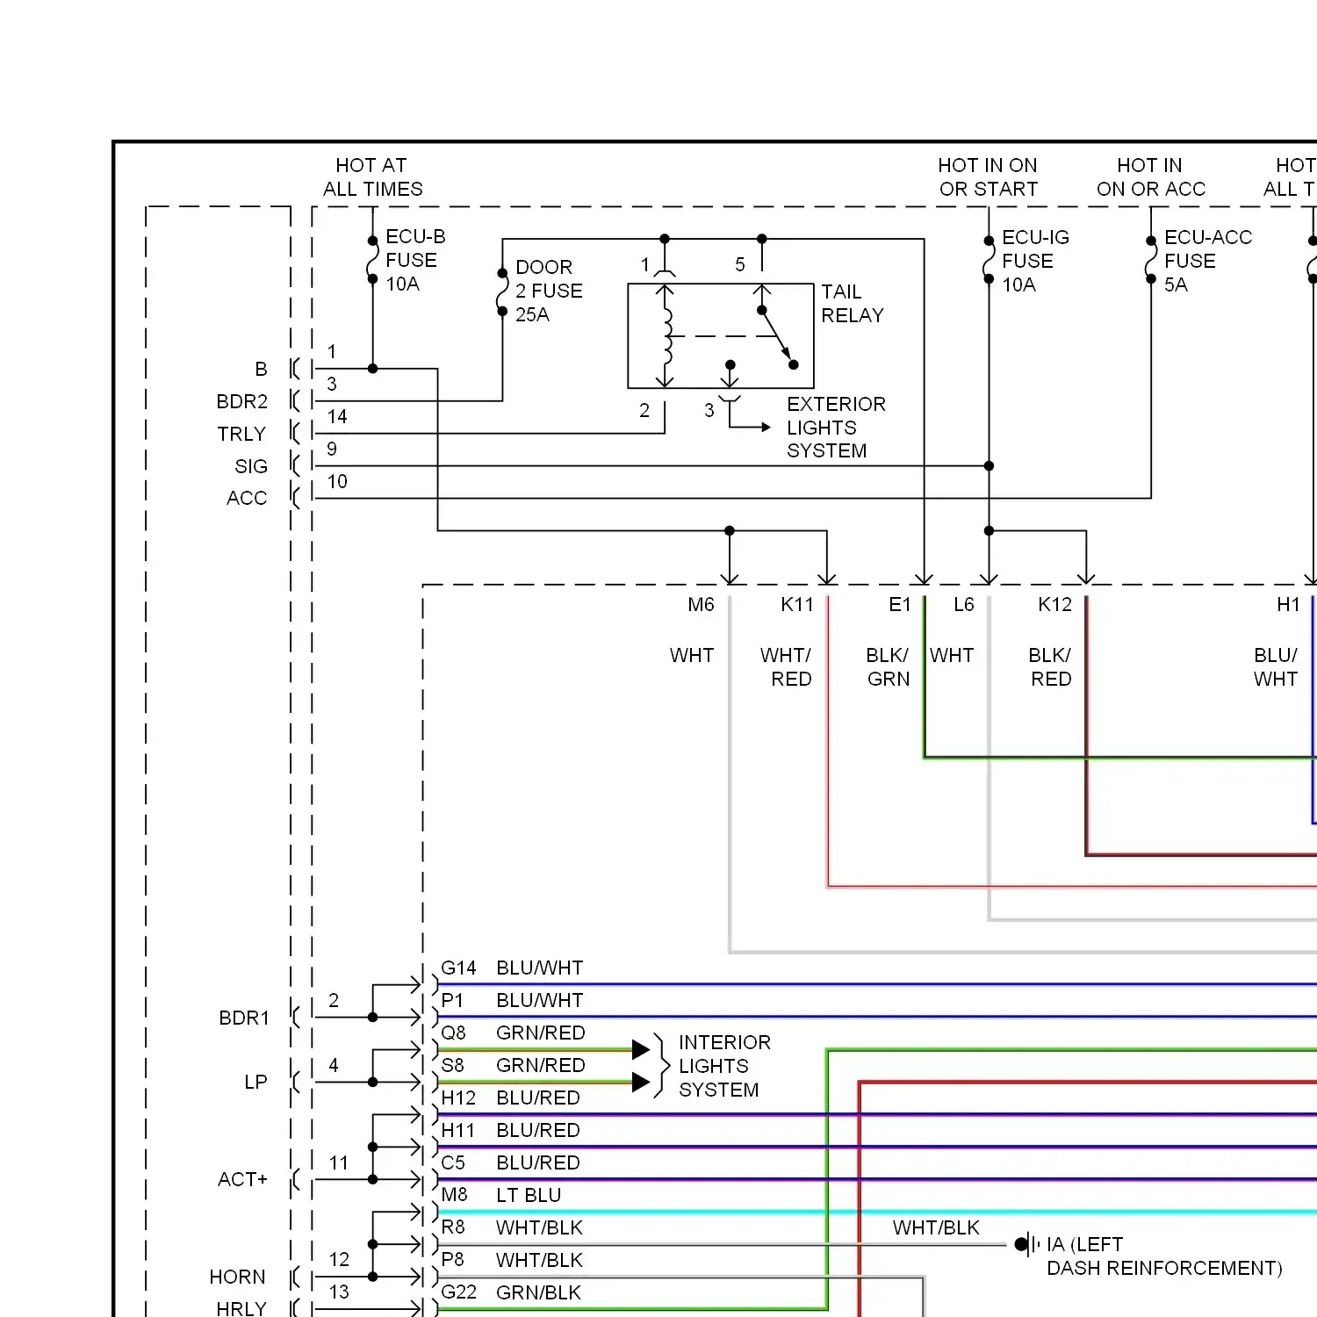Select pin number 14 beside TRLY
Viewport: 1317px width, 1317px height.
pyautogui.click(x=337, y=416)
